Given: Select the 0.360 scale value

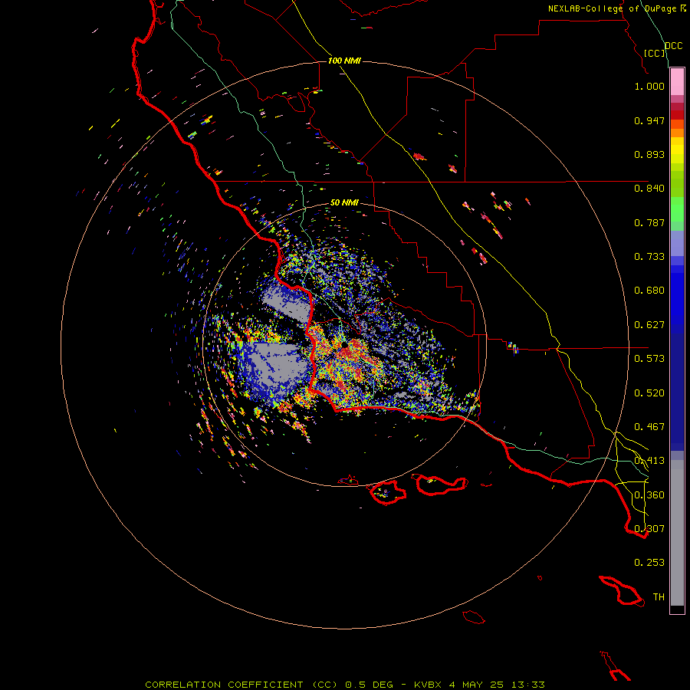Looking at the screenshot, I should click(649, 495).
